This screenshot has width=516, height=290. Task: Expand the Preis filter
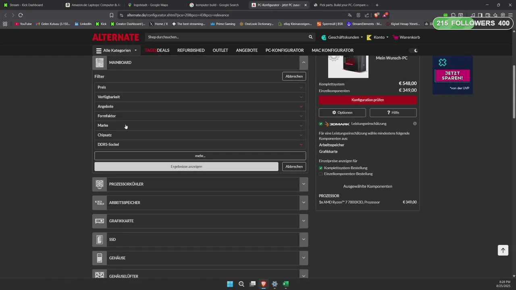point(200,87)
